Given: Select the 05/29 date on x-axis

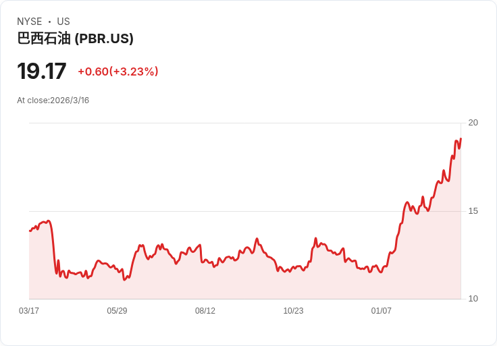Looking at the screenshot, I should tap(117, 311).
